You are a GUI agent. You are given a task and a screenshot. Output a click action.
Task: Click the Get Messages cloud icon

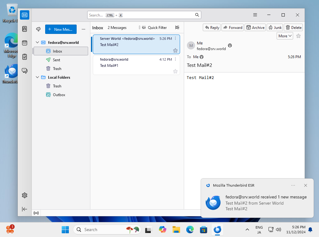click(x=39, y=29)
